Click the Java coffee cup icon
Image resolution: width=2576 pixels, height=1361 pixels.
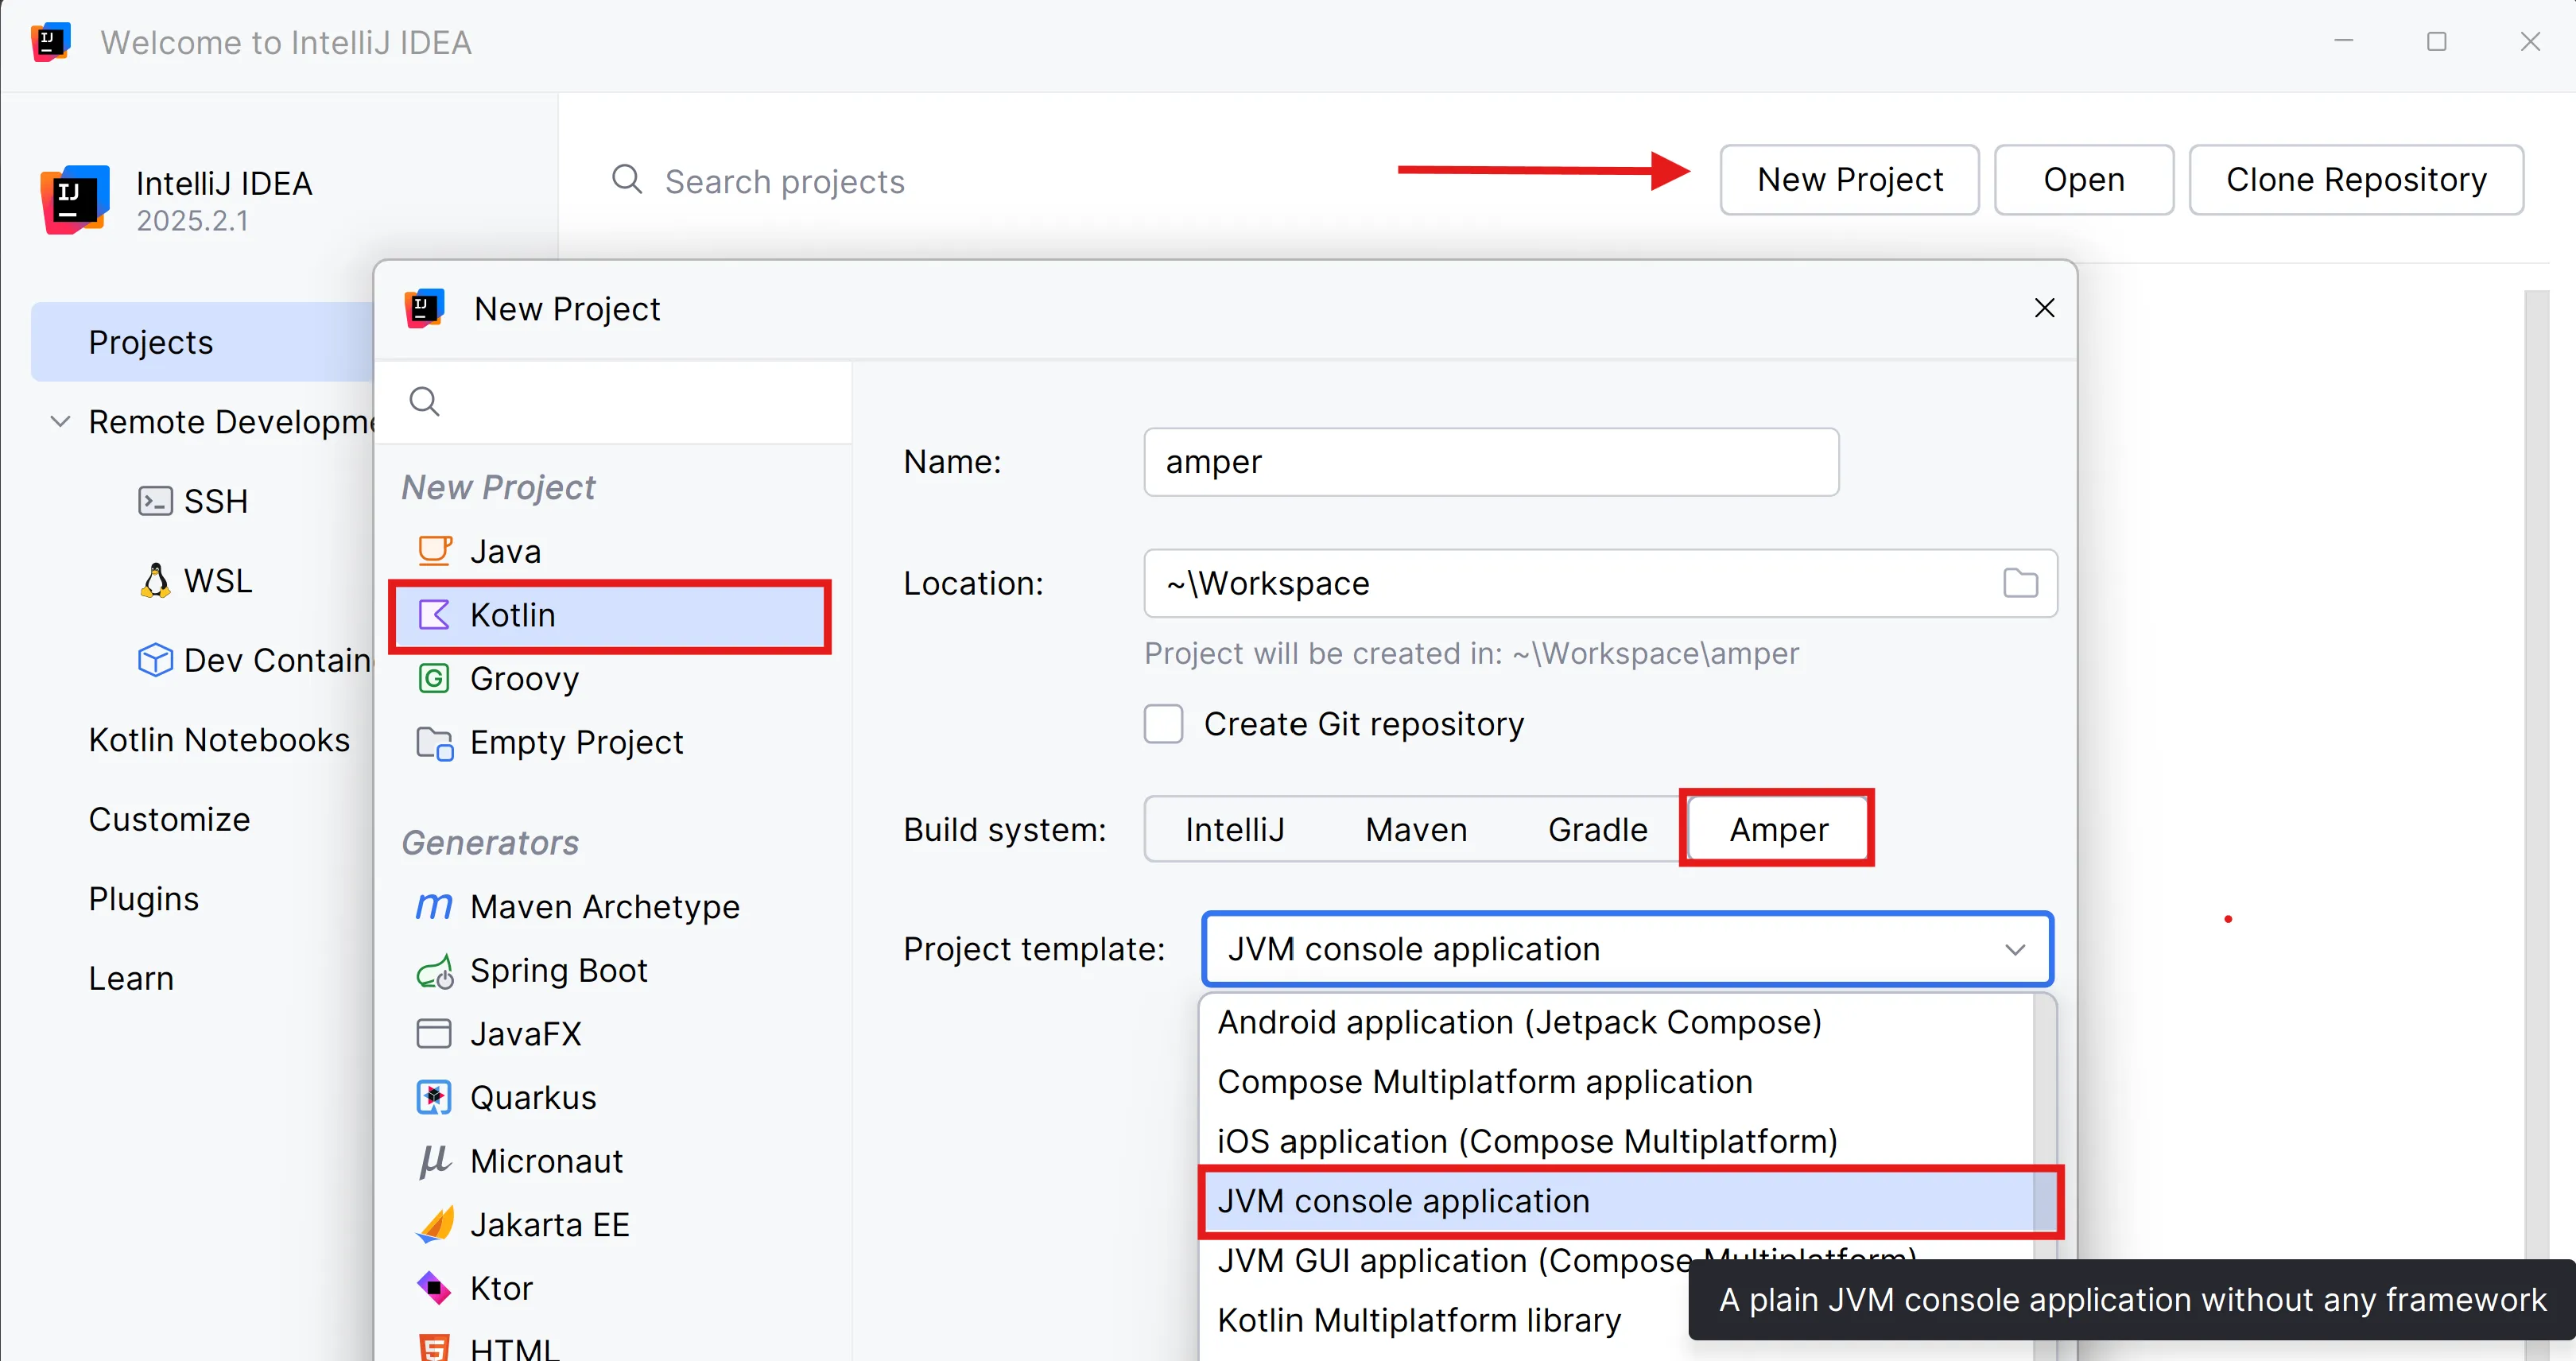(434, 551)
